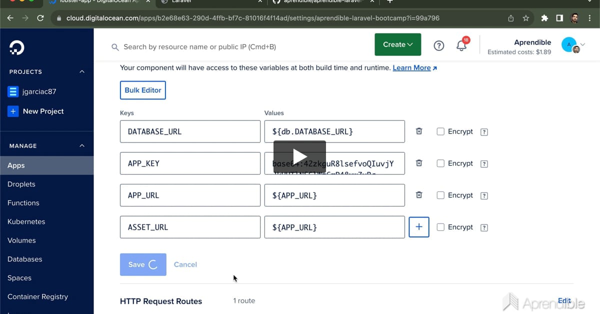Click the browser share icon
Viewport: 600px width, 314px height.
(510, 18)
